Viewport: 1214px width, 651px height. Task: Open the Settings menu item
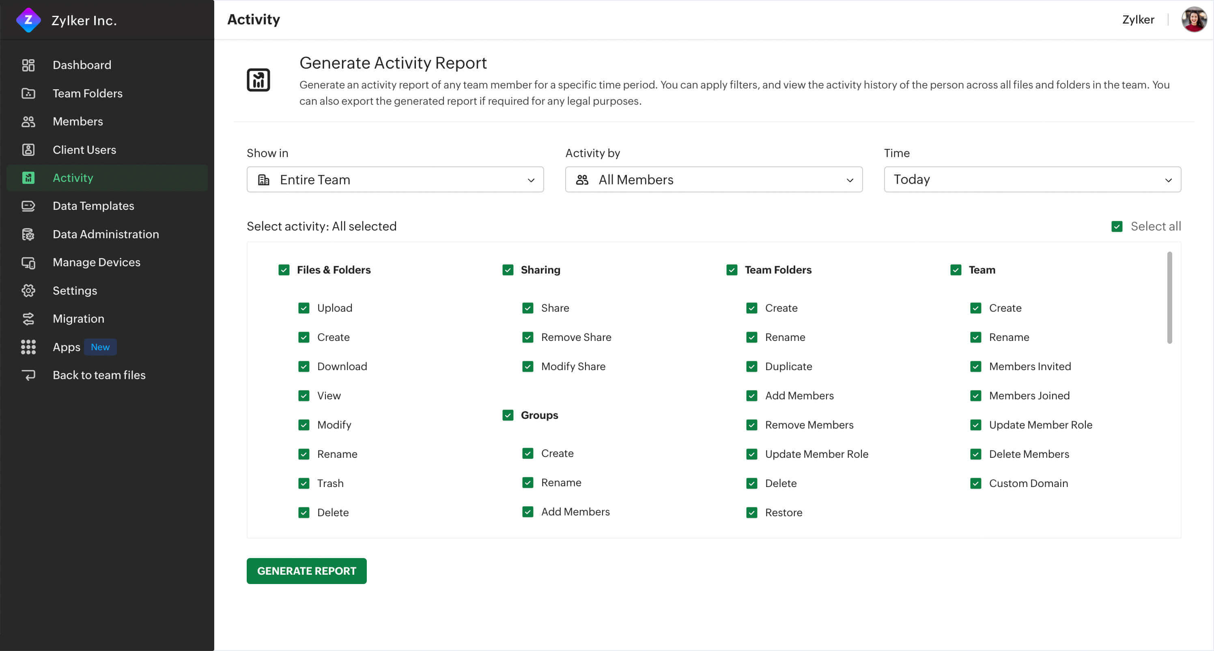click(x=75, y=291)
